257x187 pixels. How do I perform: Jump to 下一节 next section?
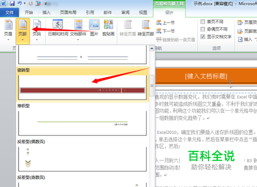pyautogui.click(x=166, y=31)
